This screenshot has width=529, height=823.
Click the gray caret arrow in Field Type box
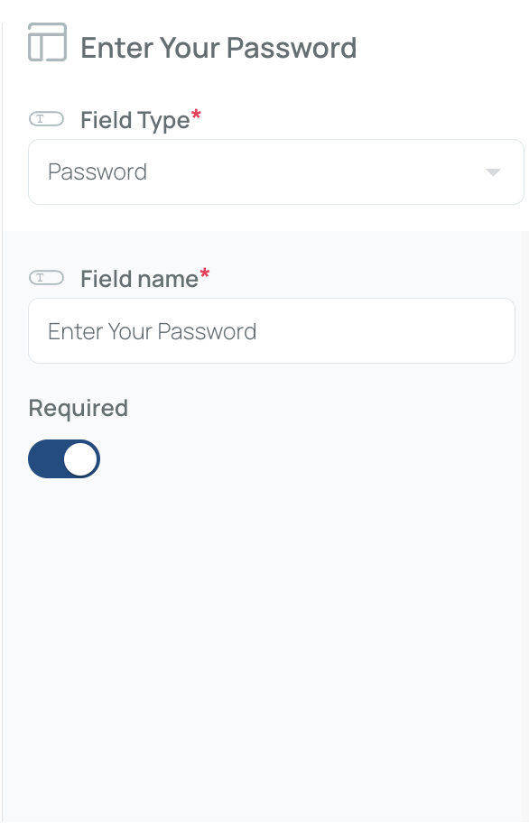click(x=493, y=172)
